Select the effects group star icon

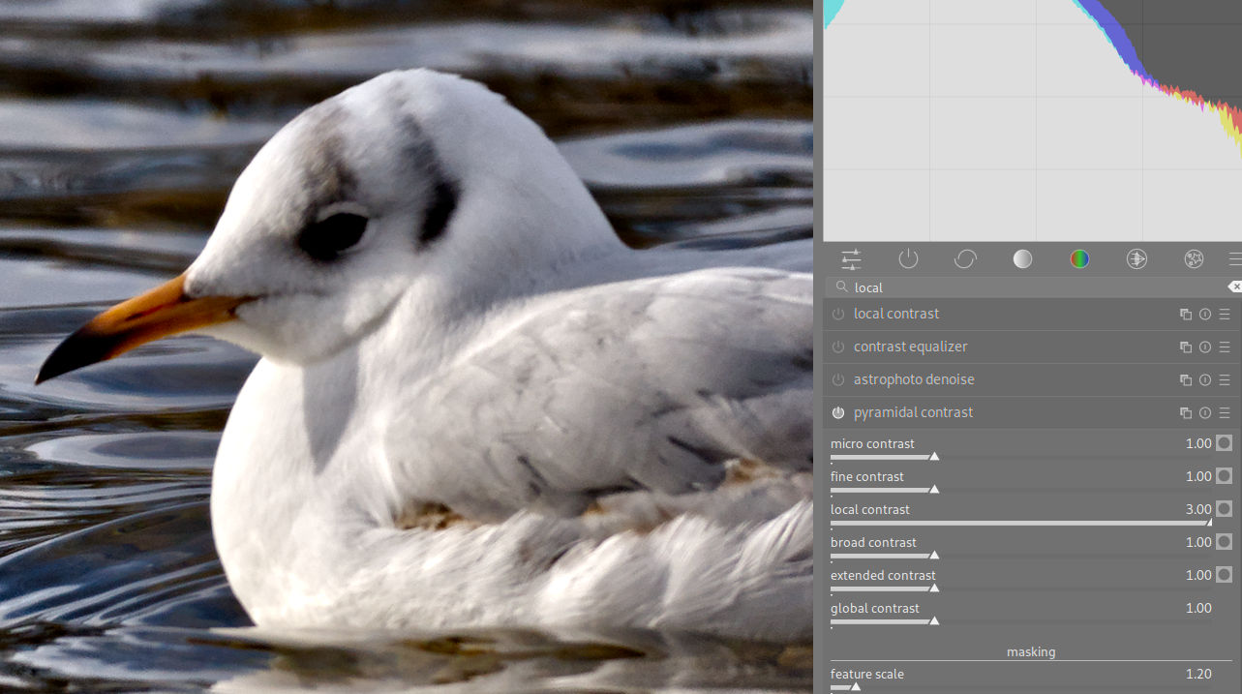(1194, 259)
